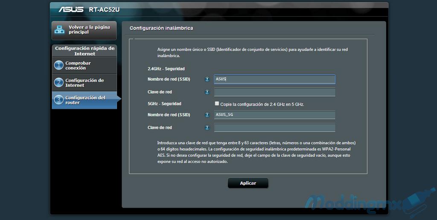Focus the 2.4GHz Clave de red field

(274, 92)
